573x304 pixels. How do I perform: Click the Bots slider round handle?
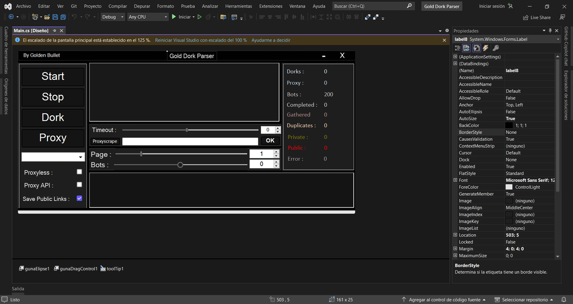pyautogui.click(x=180, y=165)
